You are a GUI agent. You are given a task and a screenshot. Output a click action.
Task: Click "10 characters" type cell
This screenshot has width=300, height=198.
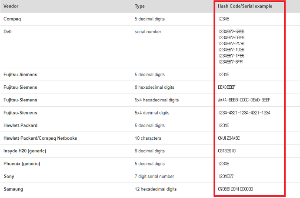[148, 138]
